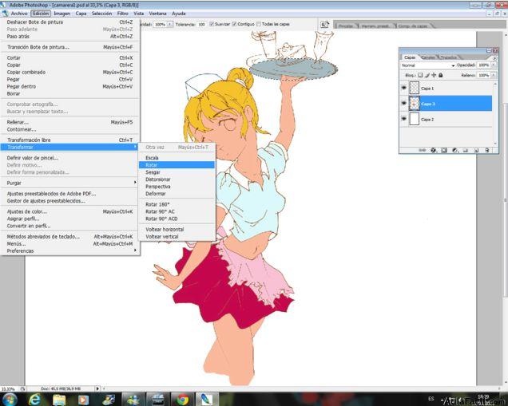Open file browser icon in options bar

[324, 24]
